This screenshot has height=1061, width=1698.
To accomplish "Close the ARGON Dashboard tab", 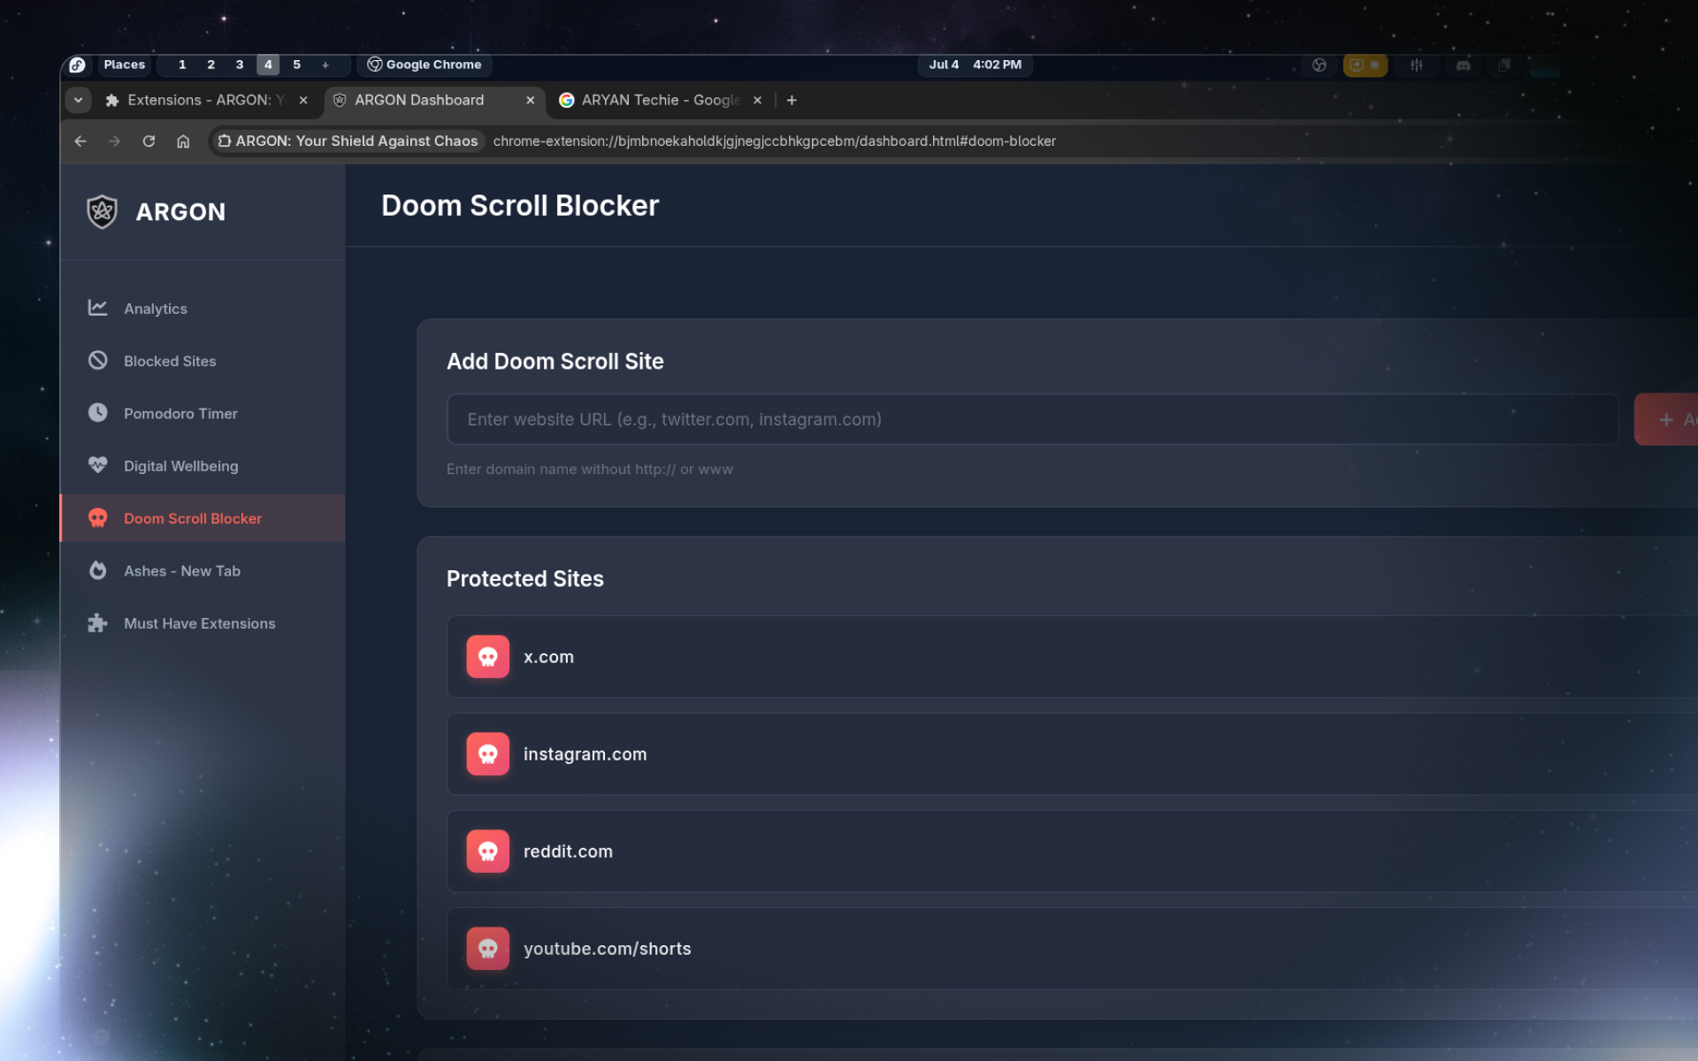I will 530,100.
